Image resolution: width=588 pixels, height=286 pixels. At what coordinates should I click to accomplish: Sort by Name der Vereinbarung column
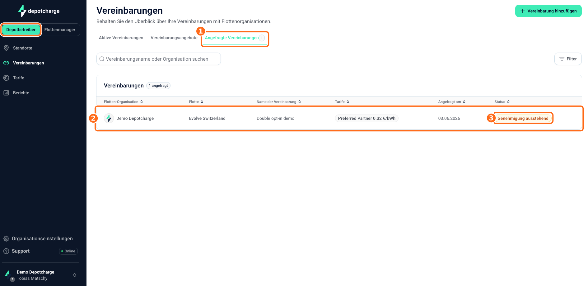[279, 102]
